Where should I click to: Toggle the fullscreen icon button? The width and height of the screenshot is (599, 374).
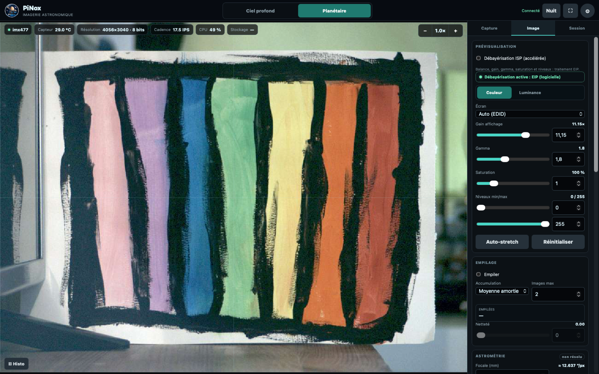click(x=570, y=11)
